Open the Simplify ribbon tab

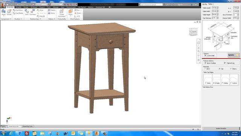click(x=18, y=7)
